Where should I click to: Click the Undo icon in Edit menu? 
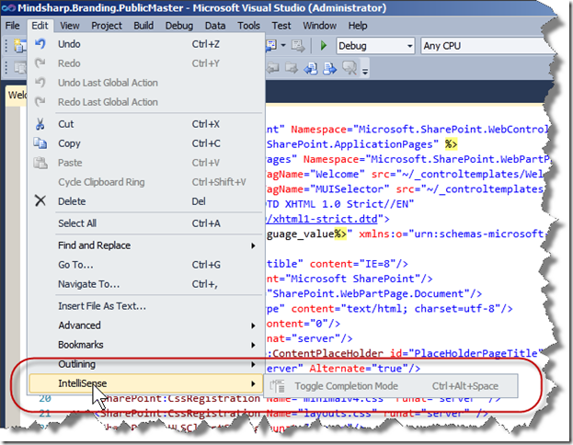tap(40, 44)
